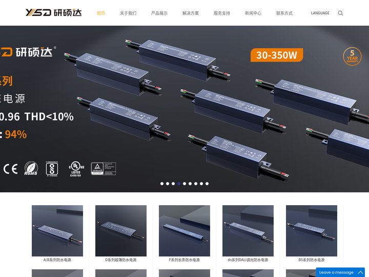The height and width of the screenshot is (277, 369).
Task: Click the RoHS leaf certification icon
Action: (31, 168)
